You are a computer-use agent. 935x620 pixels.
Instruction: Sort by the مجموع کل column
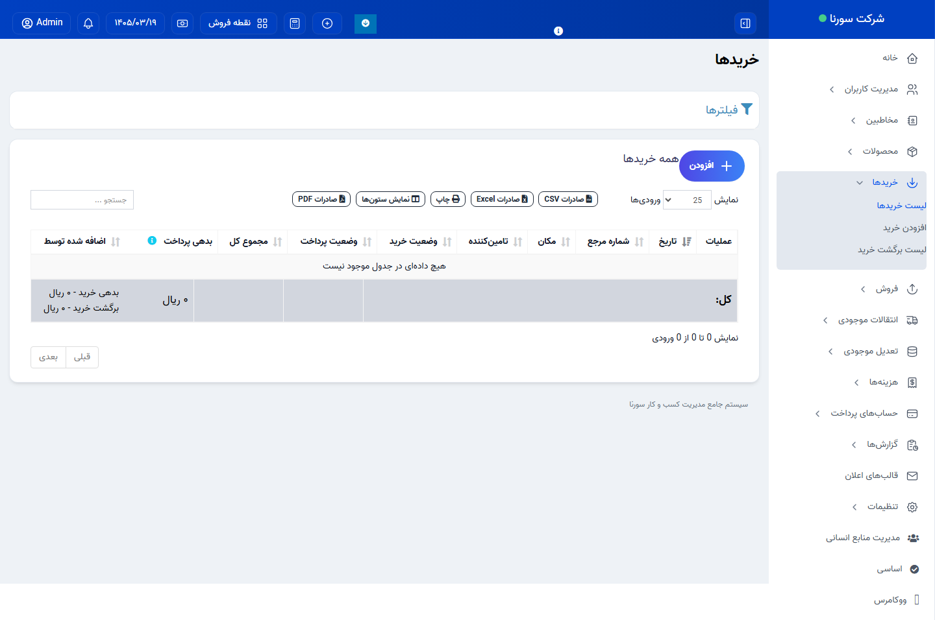pos(253,241)
